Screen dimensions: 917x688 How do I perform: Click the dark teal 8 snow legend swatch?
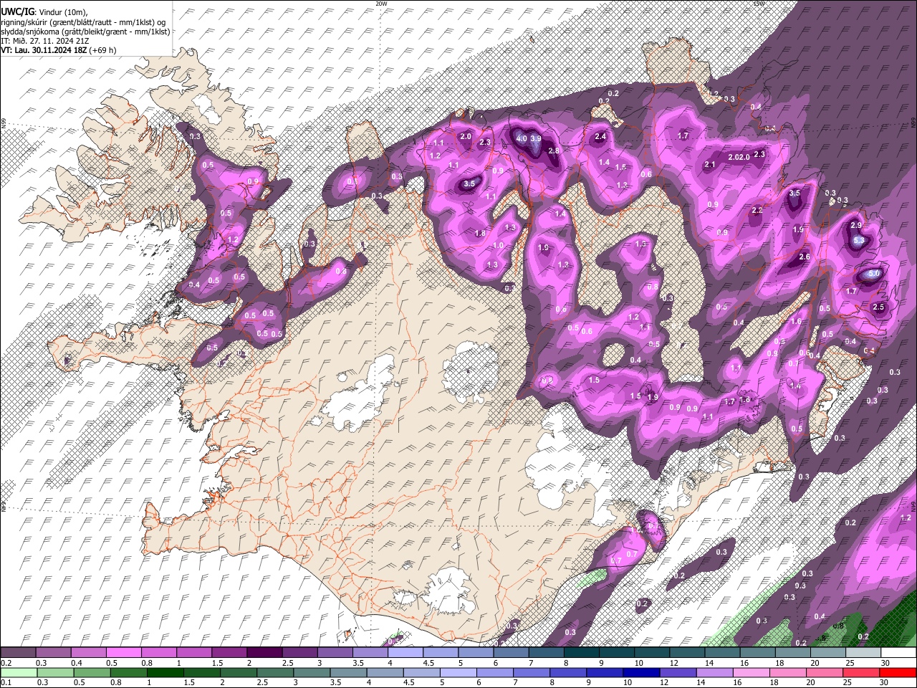click(x=581, y=652)
